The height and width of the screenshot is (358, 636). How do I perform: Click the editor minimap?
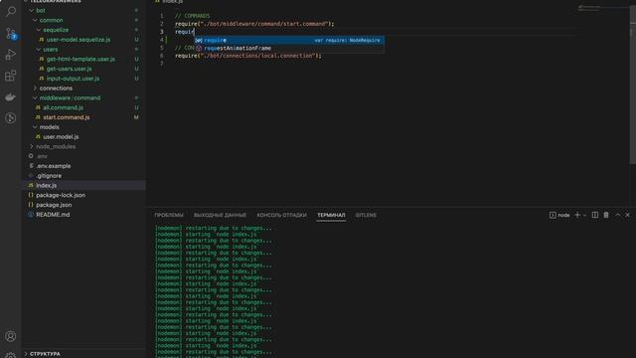pyautogui.click(x=603, y=8)
